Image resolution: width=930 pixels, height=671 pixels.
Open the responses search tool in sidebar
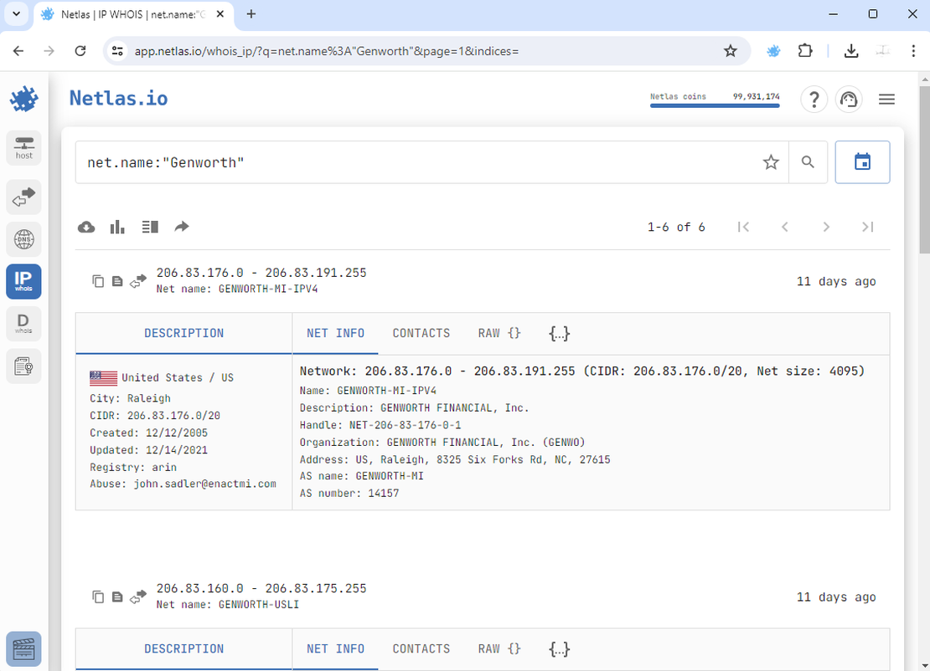pos(23,197)
